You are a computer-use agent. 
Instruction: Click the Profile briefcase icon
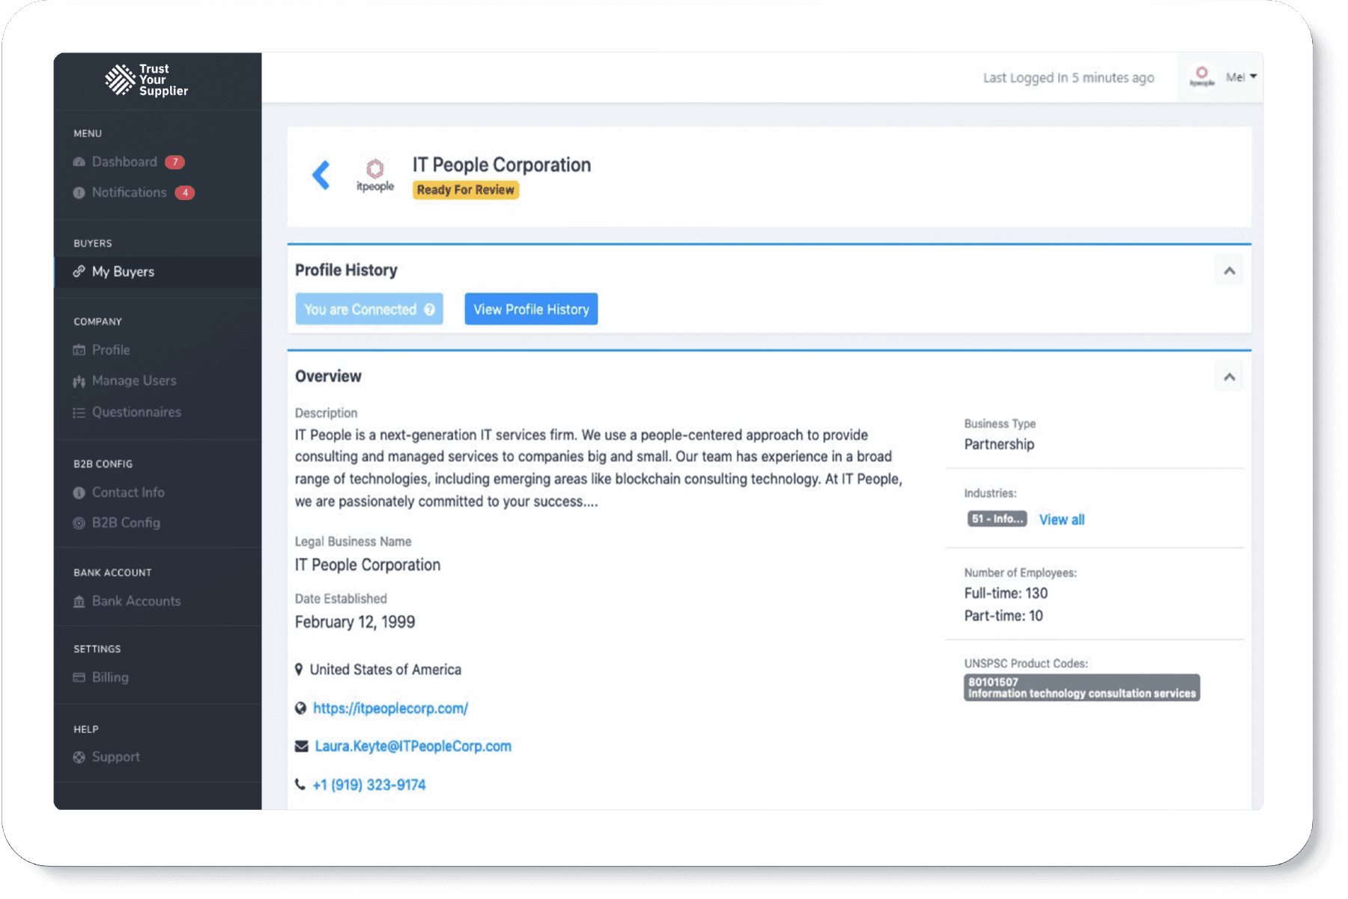[79, 350]
